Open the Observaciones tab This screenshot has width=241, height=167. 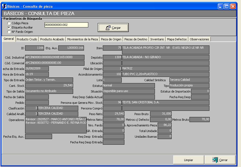click(x=199, y=39)
